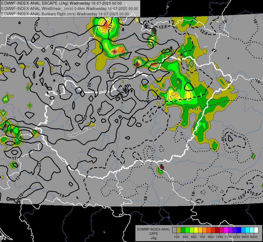This screenshot has width=263, height=242.
Task: Select the fuchsia swatch left of 1750
Action: pos(226,230)
